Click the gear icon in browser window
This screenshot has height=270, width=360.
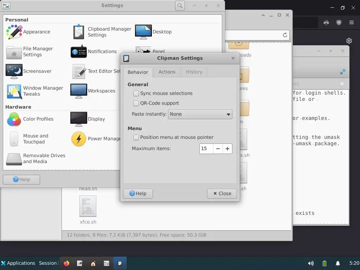click(349, 41)
